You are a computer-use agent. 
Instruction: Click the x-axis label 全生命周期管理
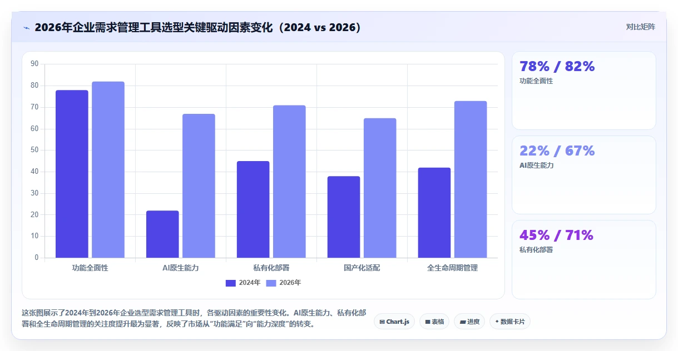pyautogui.click(x=453, y=268)
